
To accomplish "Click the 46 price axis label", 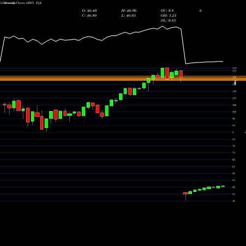I will [x=234, y=187].
